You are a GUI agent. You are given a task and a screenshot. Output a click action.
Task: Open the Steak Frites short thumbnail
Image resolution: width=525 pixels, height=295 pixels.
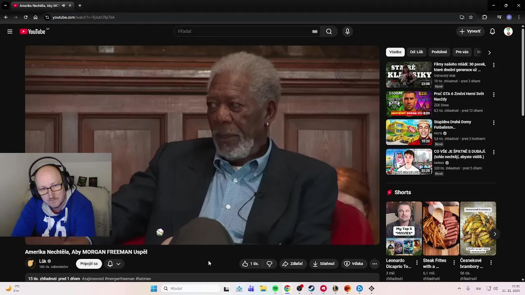pos(441,229)
